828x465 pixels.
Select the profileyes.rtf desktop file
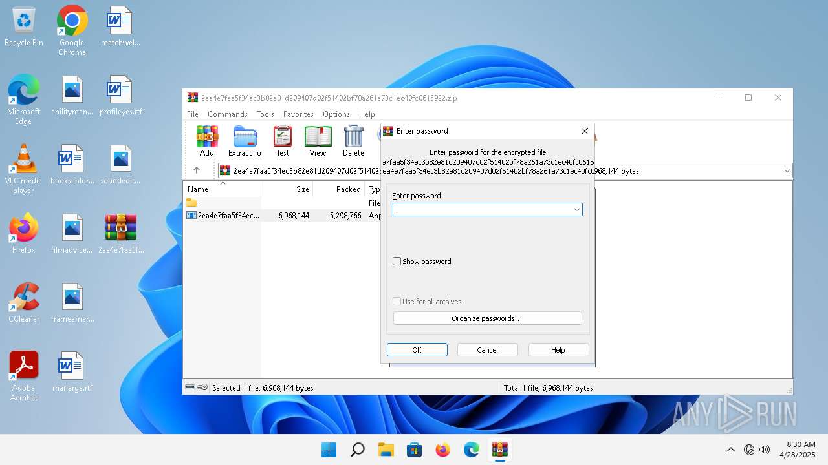[x=120, y=96]
